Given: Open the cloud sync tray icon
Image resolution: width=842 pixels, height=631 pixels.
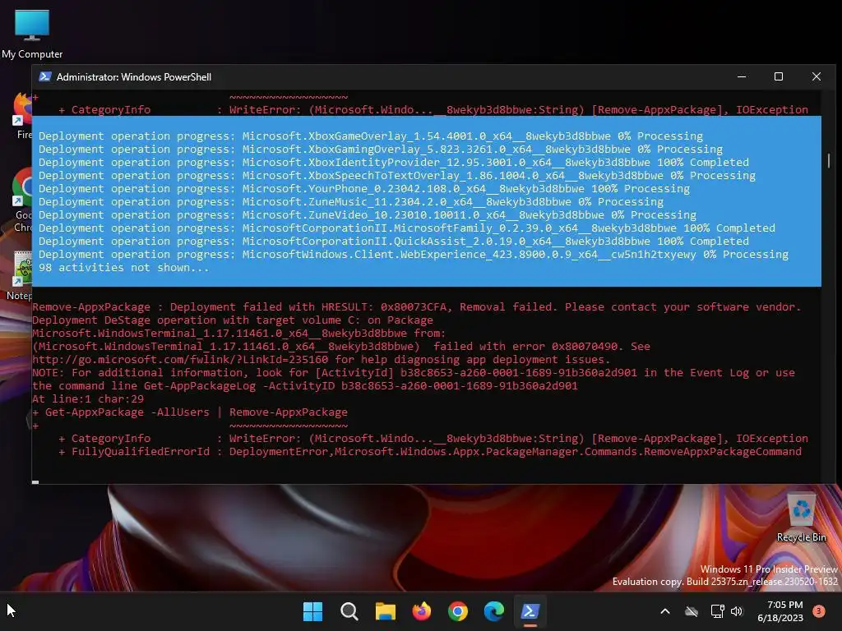Looking at the screenshot, I should (691, 611).
